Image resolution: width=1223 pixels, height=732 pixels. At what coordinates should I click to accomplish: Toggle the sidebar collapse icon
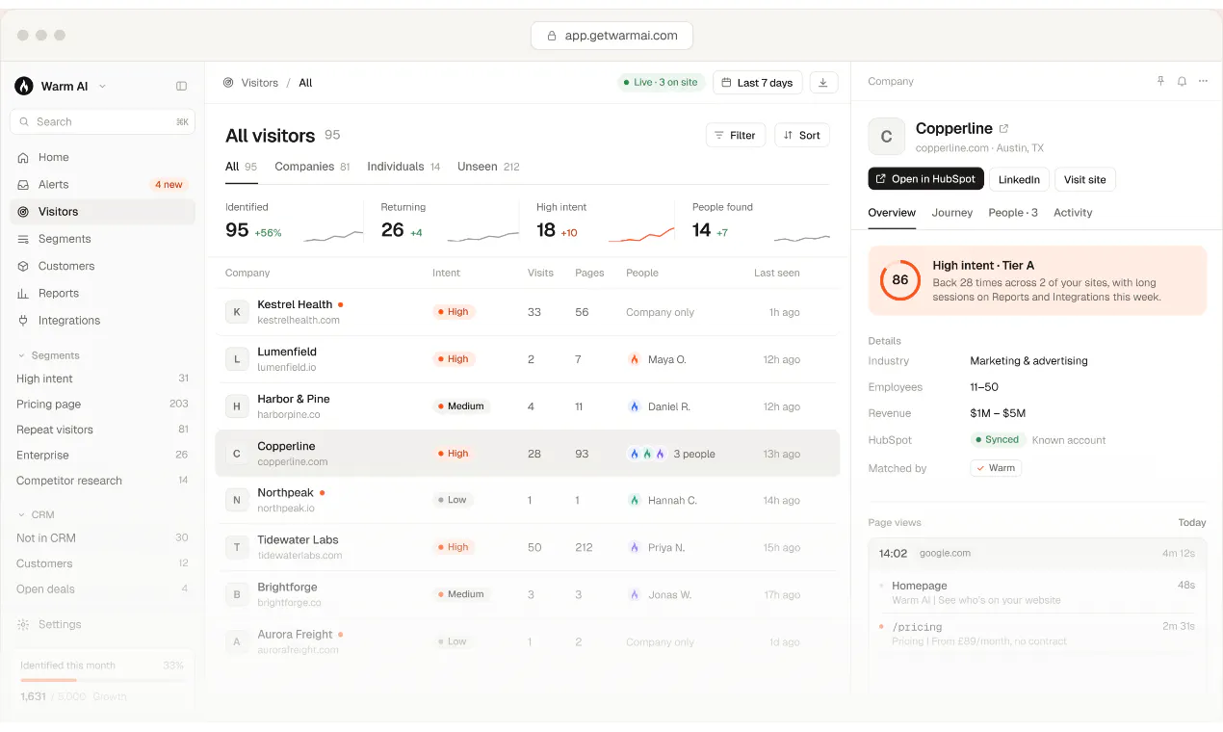point(181,87)
